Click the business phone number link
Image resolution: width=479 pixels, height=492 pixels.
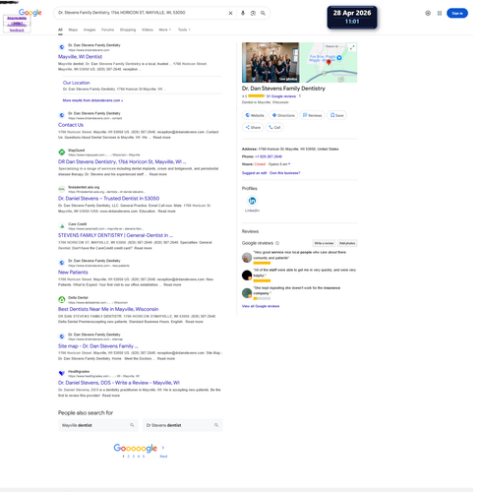coord(269,156)
